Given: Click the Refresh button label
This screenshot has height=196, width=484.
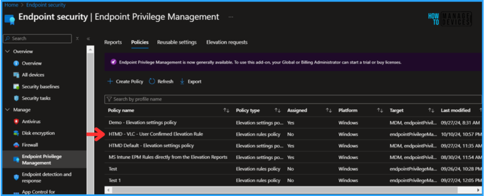Looking at the screenshot, I should click(x=165, y=82).
